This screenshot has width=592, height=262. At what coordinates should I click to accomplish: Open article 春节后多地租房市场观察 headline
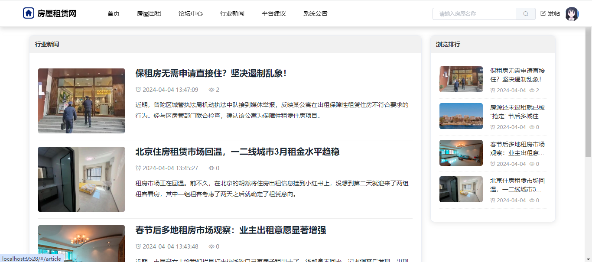(x=231, y=230)
